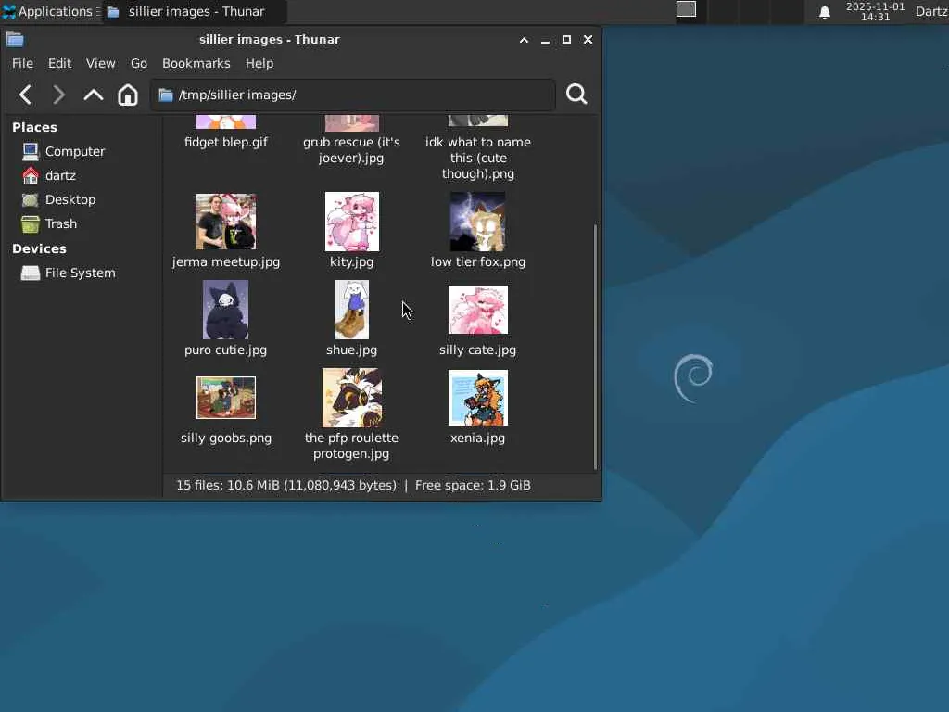Click the Computer label in Places
This screenshot has height=712, width=949.
pyautogui.click(x=75, y=151)
